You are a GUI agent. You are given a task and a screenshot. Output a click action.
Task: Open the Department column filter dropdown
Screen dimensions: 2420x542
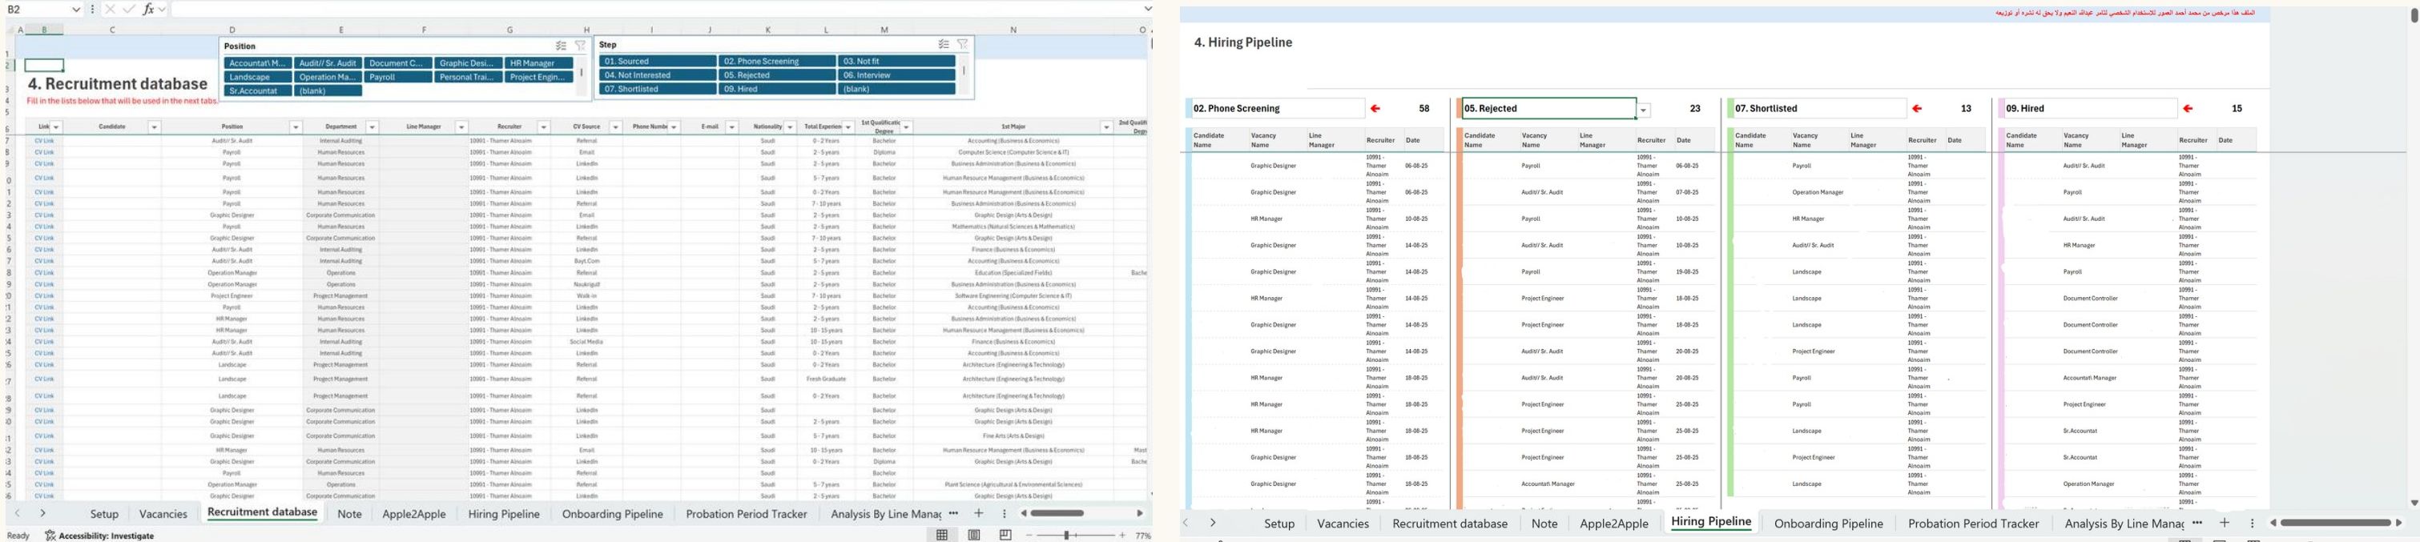(372, 126)
